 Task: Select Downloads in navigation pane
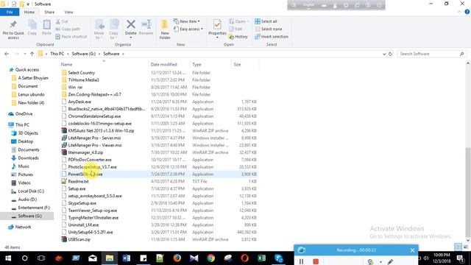click(x=28, y=158)
